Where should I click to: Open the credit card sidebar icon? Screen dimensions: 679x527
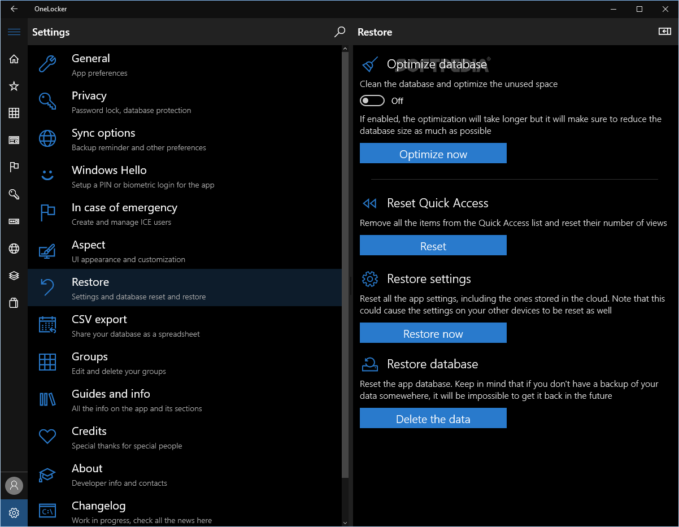pos(14,140)
